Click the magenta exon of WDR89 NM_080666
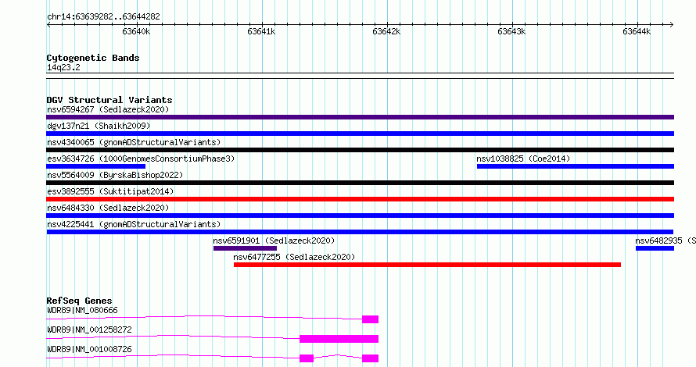Screen dimensions: 696x367 click(x=370, y=319)
